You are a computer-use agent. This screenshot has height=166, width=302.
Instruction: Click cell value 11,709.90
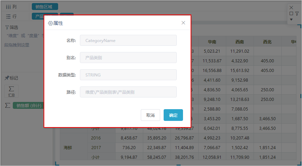[x=240, y=157]
